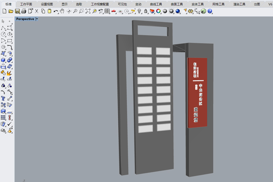Screen dimensions: 273x182
Task: Switch to the 设置视图 tab
Action: [47, 4]
